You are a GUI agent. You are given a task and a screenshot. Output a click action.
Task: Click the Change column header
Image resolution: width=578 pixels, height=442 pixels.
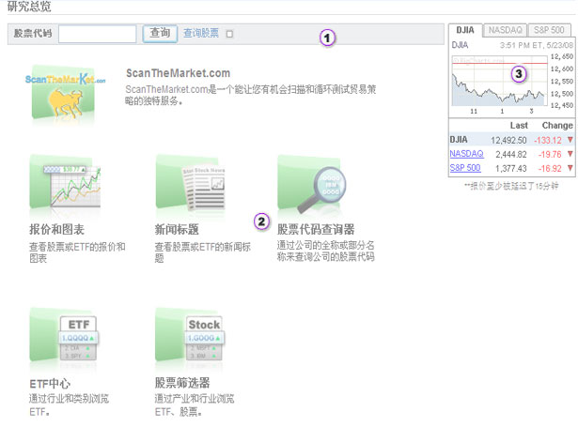point(557,126)
